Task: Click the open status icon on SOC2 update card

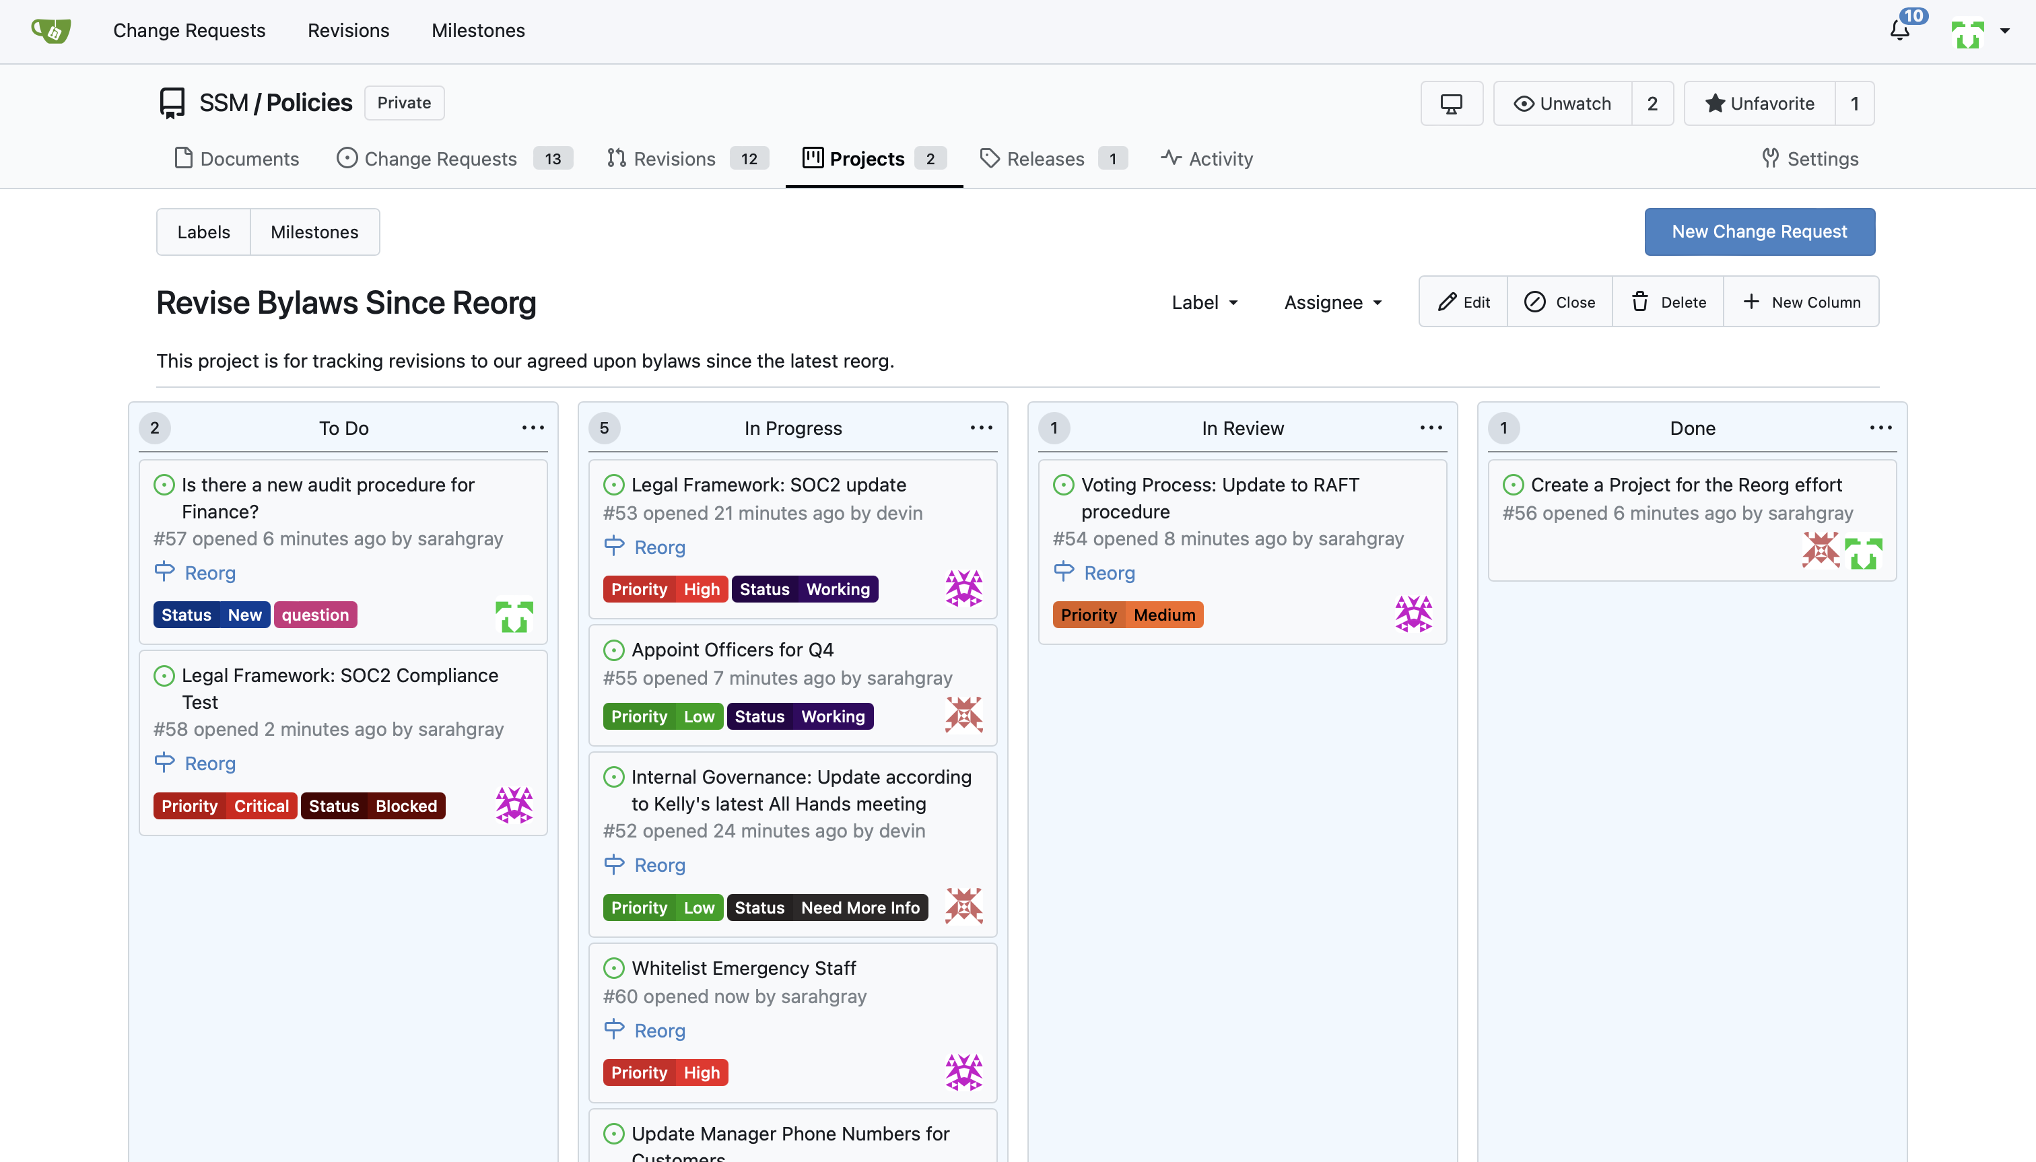Action: pos(614,485)
